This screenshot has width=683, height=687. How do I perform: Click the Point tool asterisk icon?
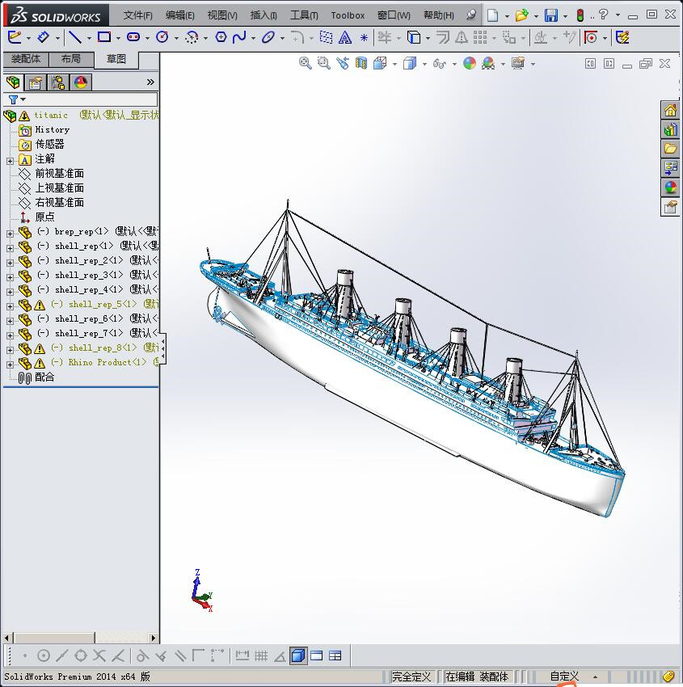click(364, 38)
